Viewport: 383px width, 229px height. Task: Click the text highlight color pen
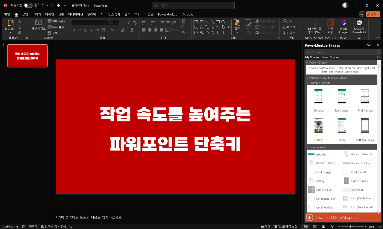pyautogui.click(x=122, y=30)
